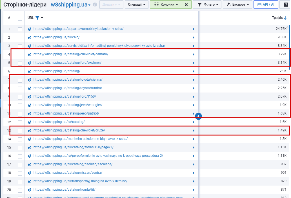
Task: Open the Колонки menu
Action: tap(166, 5)
